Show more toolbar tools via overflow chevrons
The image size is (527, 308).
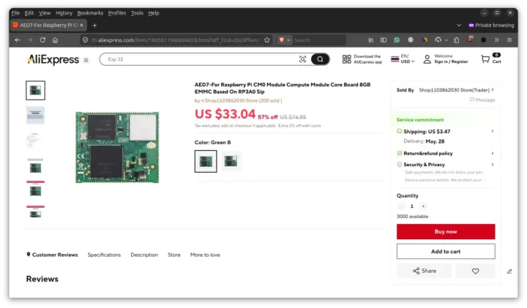pos(497,40)
